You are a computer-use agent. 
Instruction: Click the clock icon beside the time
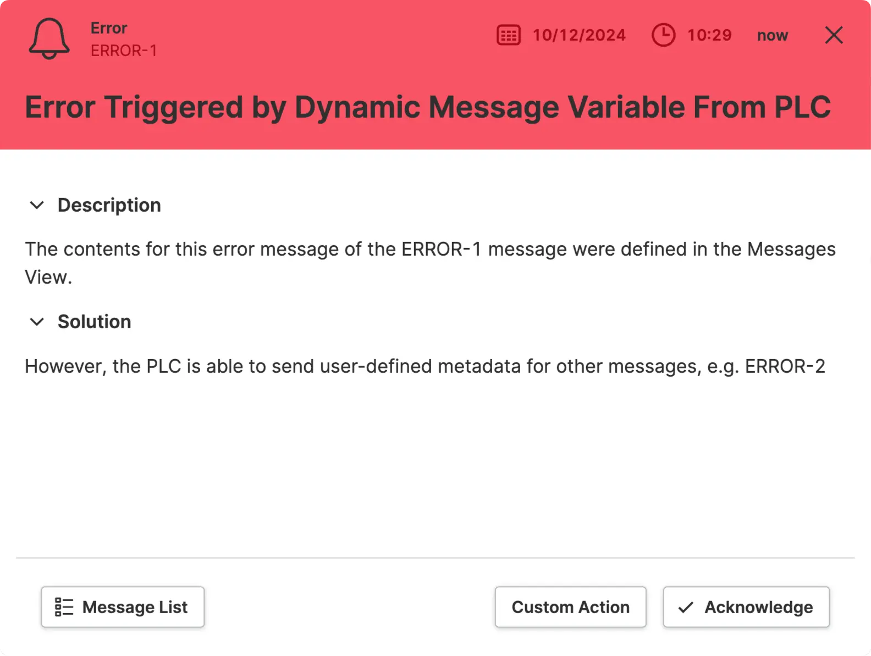click(663, 35)
